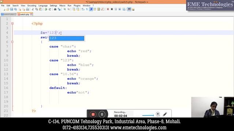Click the Copy toolbar icon
Image resolution: width=234 pixels, height=131 pixels.
coord(37,9)
